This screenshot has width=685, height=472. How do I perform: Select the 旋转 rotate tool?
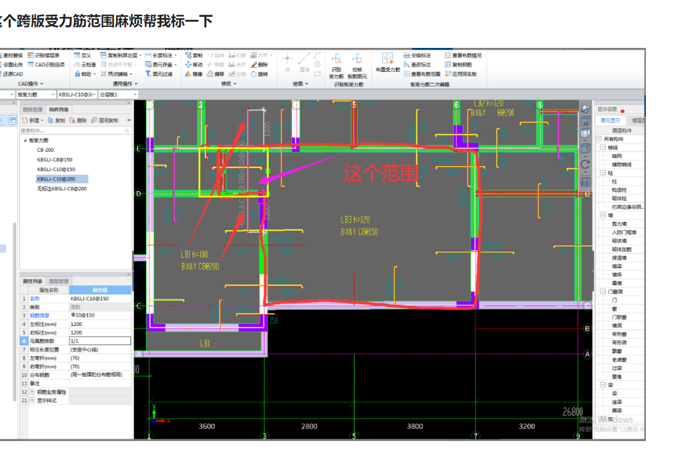pos(259,74)
